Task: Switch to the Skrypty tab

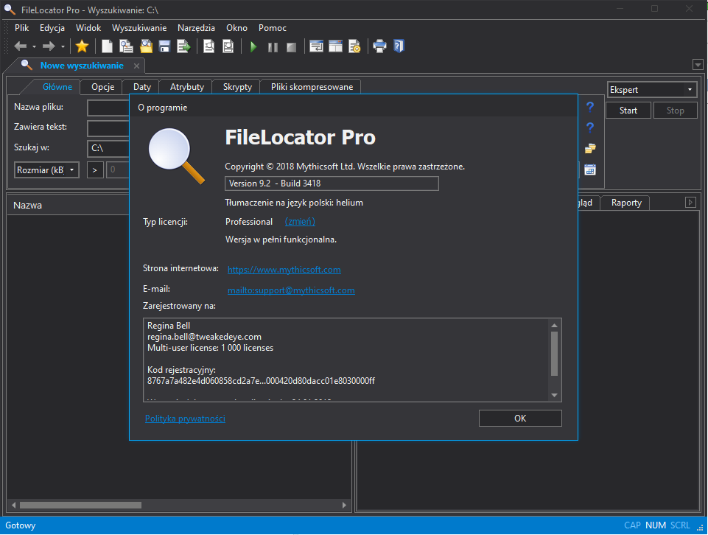Action: coord(237,87)
